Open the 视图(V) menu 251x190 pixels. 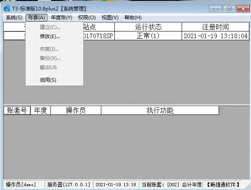pyautogui.click(x=110, y=17)
